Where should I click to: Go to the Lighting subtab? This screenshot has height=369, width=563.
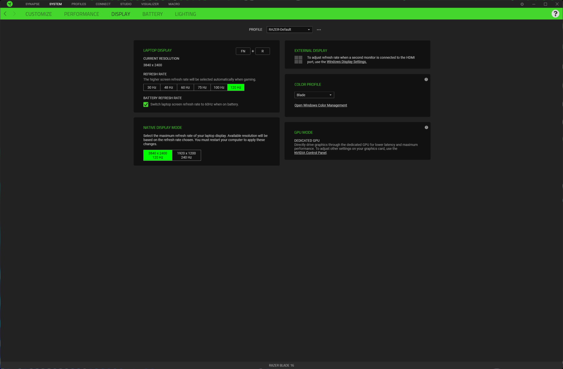(x=186, y=14)
